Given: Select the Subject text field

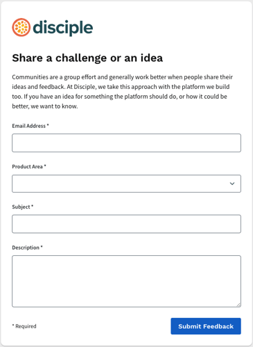Looking at the screenshot, I should (x=126, y=224).
